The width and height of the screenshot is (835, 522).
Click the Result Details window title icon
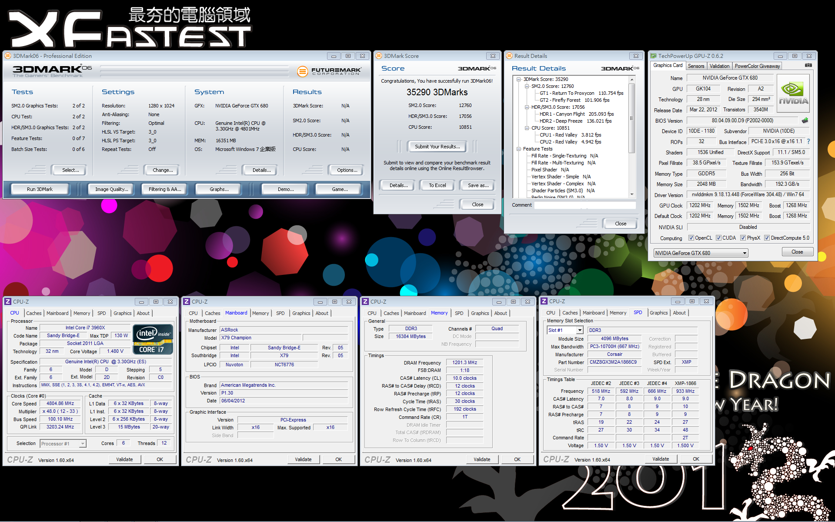[509, 56]
